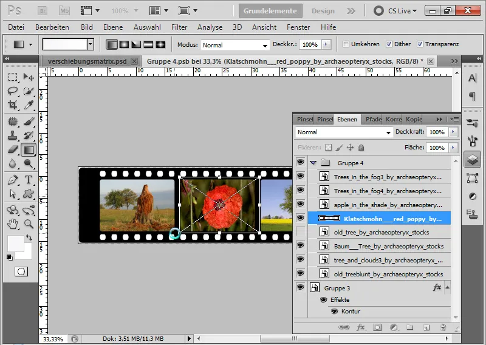This screenshot has height=345, width=486.
Task: Enable the Umkehren checkbox
Action: (346, 44)
